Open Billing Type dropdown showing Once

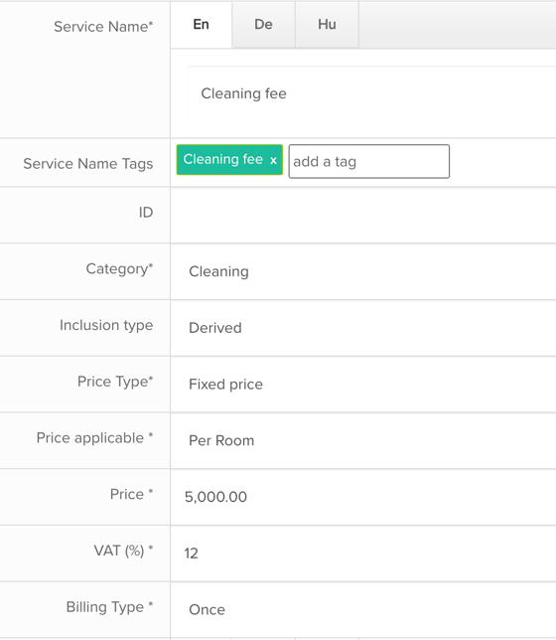tap(363, 609)
